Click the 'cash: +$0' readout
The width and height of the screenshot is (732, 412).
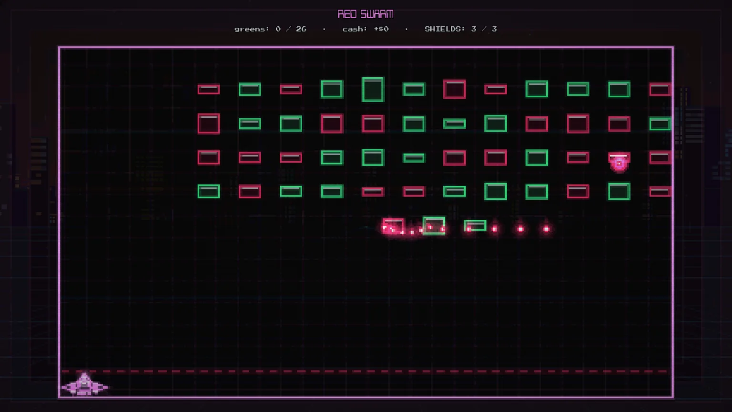point(366,29)
